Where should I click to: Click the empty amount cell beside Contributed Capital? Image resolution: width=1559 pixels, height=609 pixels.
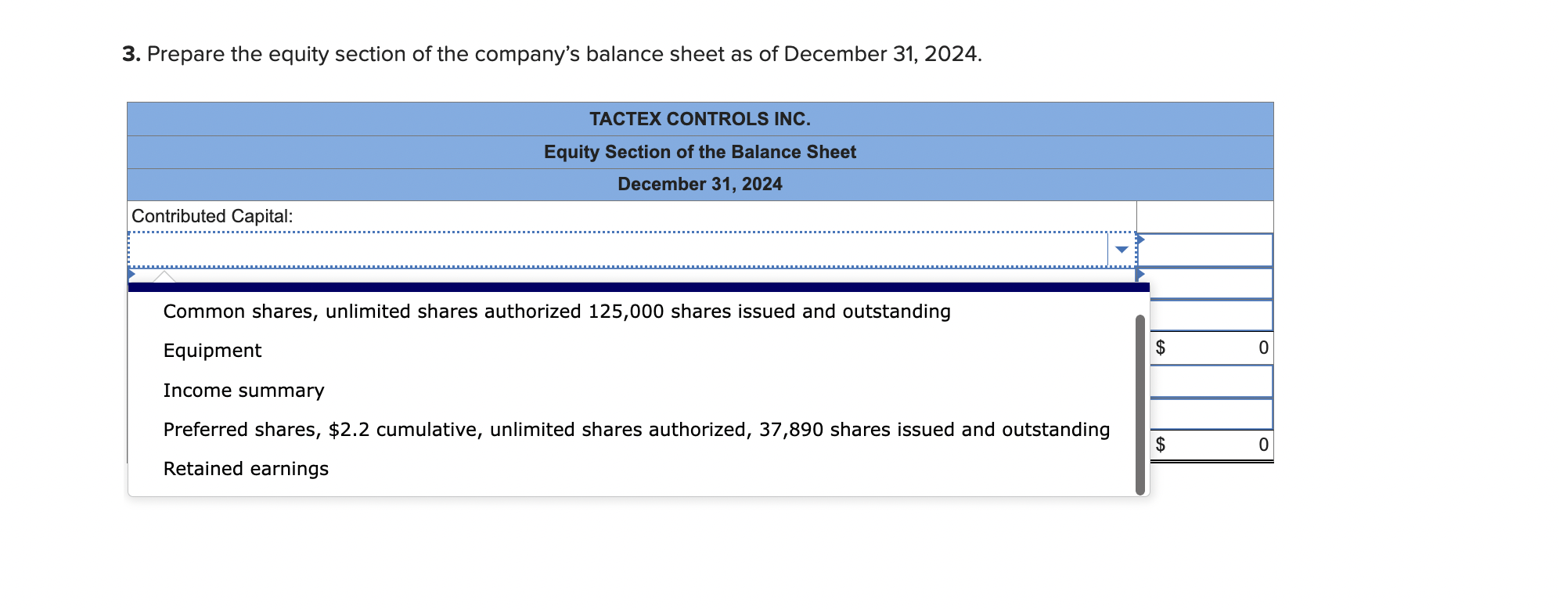coord(1205,217)
